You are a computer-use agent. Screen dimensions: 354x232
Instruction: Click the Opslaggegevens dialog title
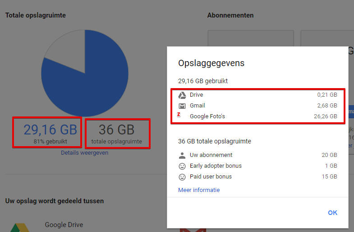tap(211, 63)
